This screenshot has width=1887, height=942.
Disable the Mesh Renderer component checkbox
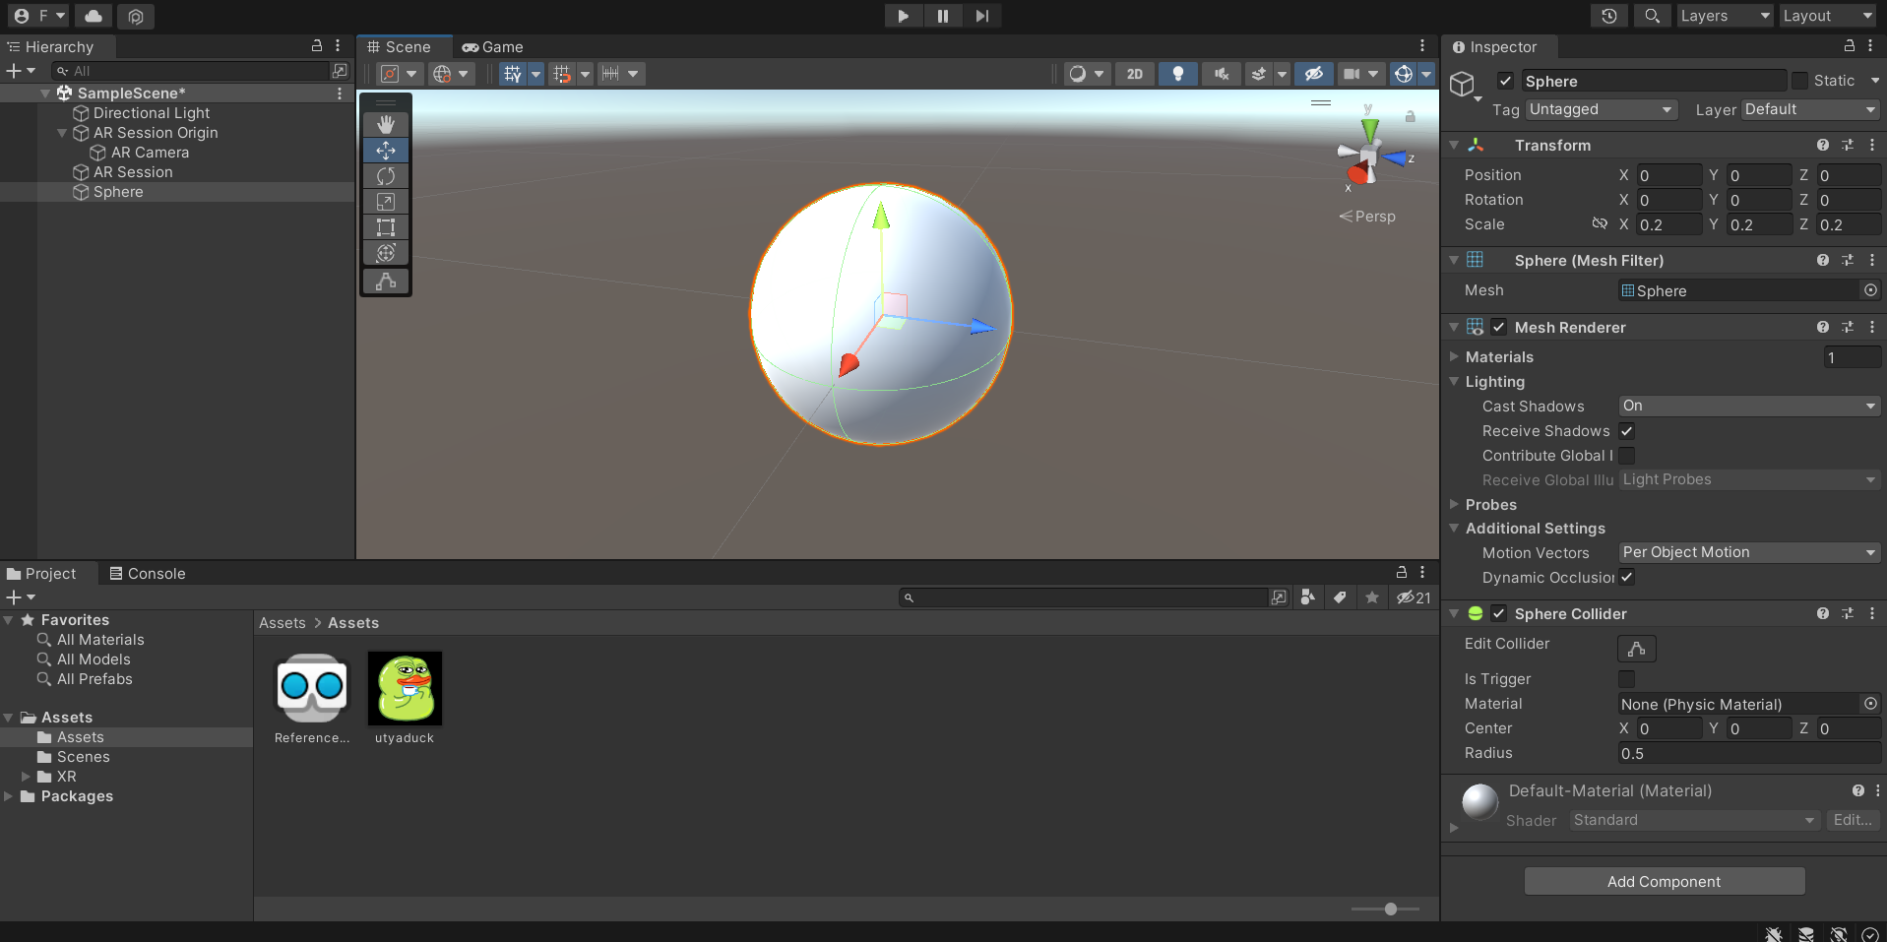point(1499,327)
